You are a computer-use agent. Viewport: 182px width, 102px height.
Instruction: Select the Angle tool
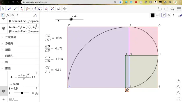pyautogui.click(x=46, y=9)
